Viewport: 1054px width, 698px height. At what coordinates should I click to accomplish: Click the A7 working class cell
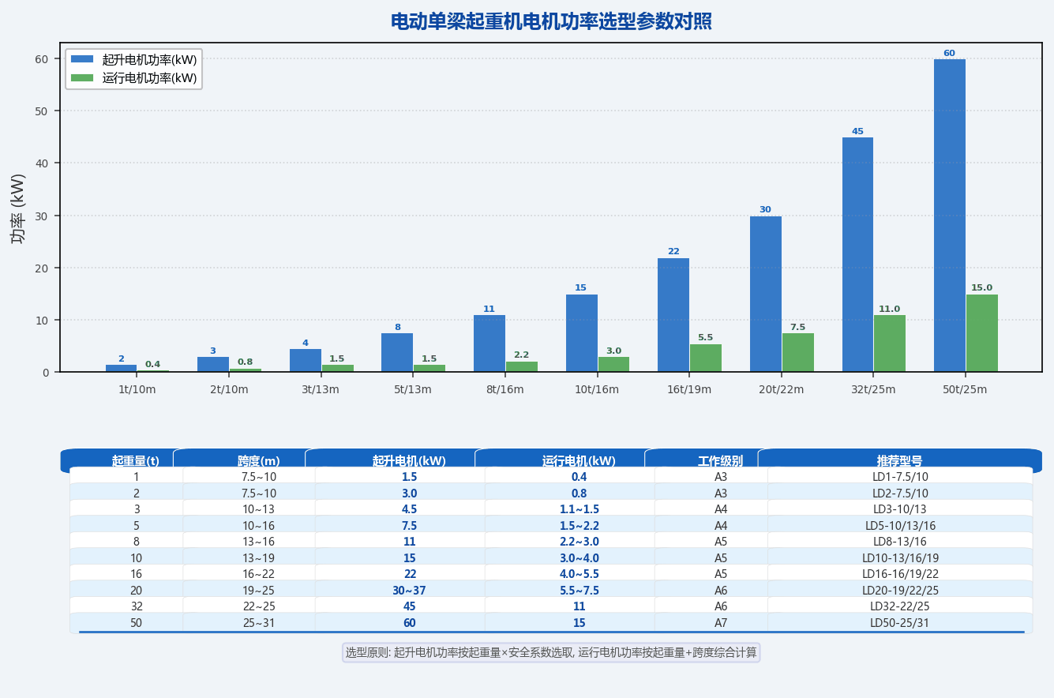721,623
